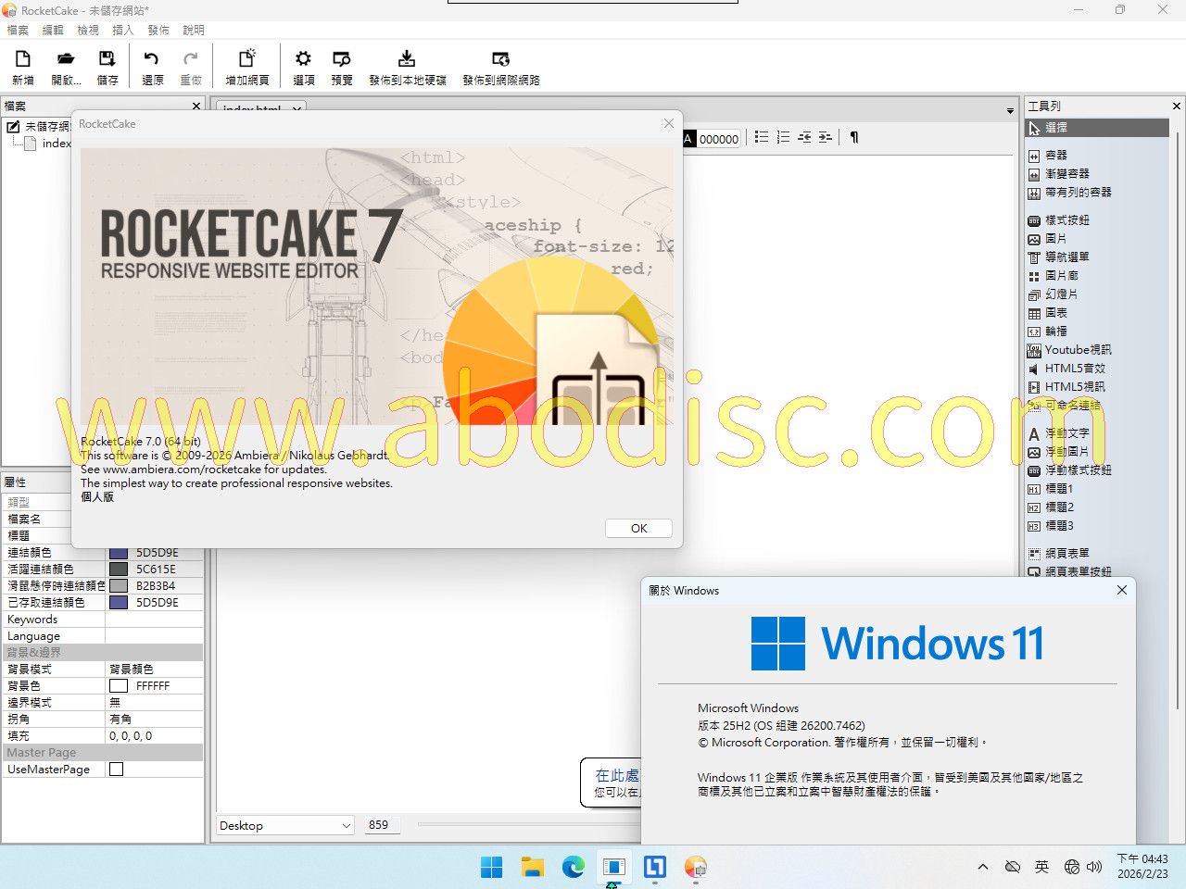Click 發佈到本地硬碟 publish icon
Viewport: 1186px width, 889px height.
pos(407,59)
